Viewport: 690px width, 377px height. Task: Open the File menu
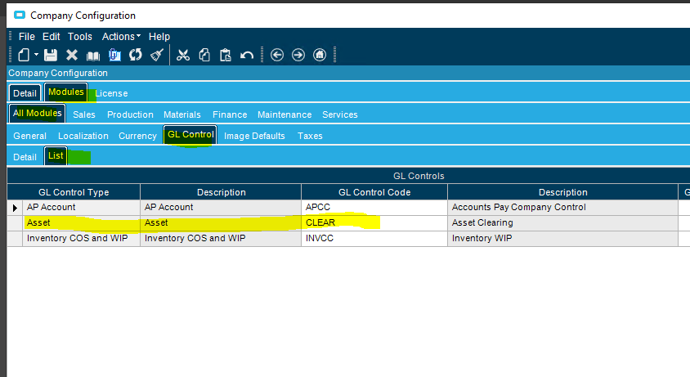27,37
